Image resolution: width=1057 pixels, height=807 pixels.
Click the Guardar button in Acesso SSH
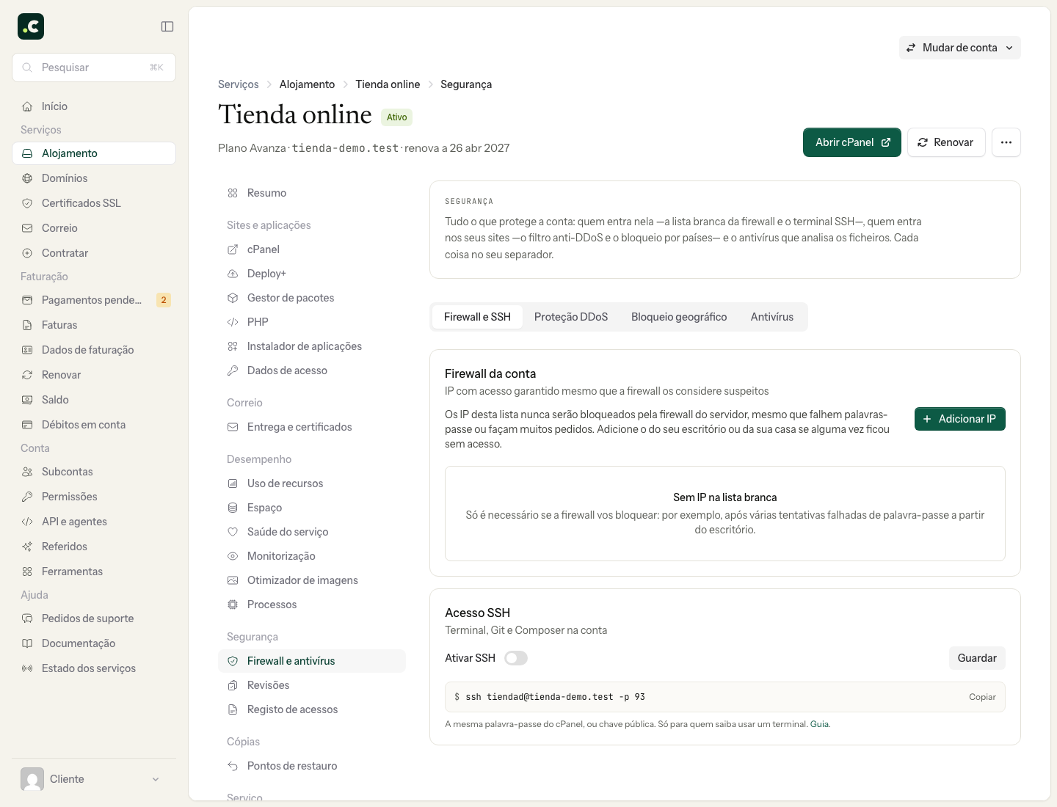pyautogui.click(x=977, y=658)
